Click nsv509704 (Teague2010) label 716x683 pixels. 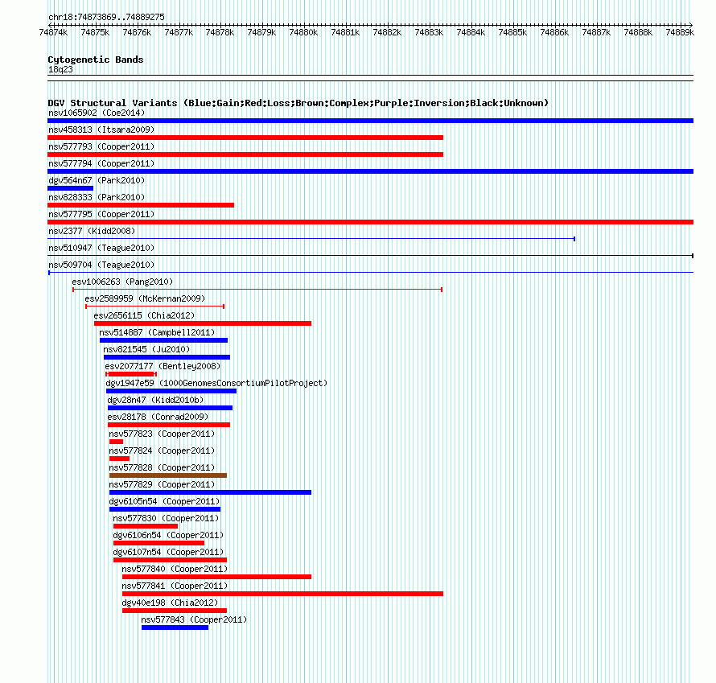(101, 265)
